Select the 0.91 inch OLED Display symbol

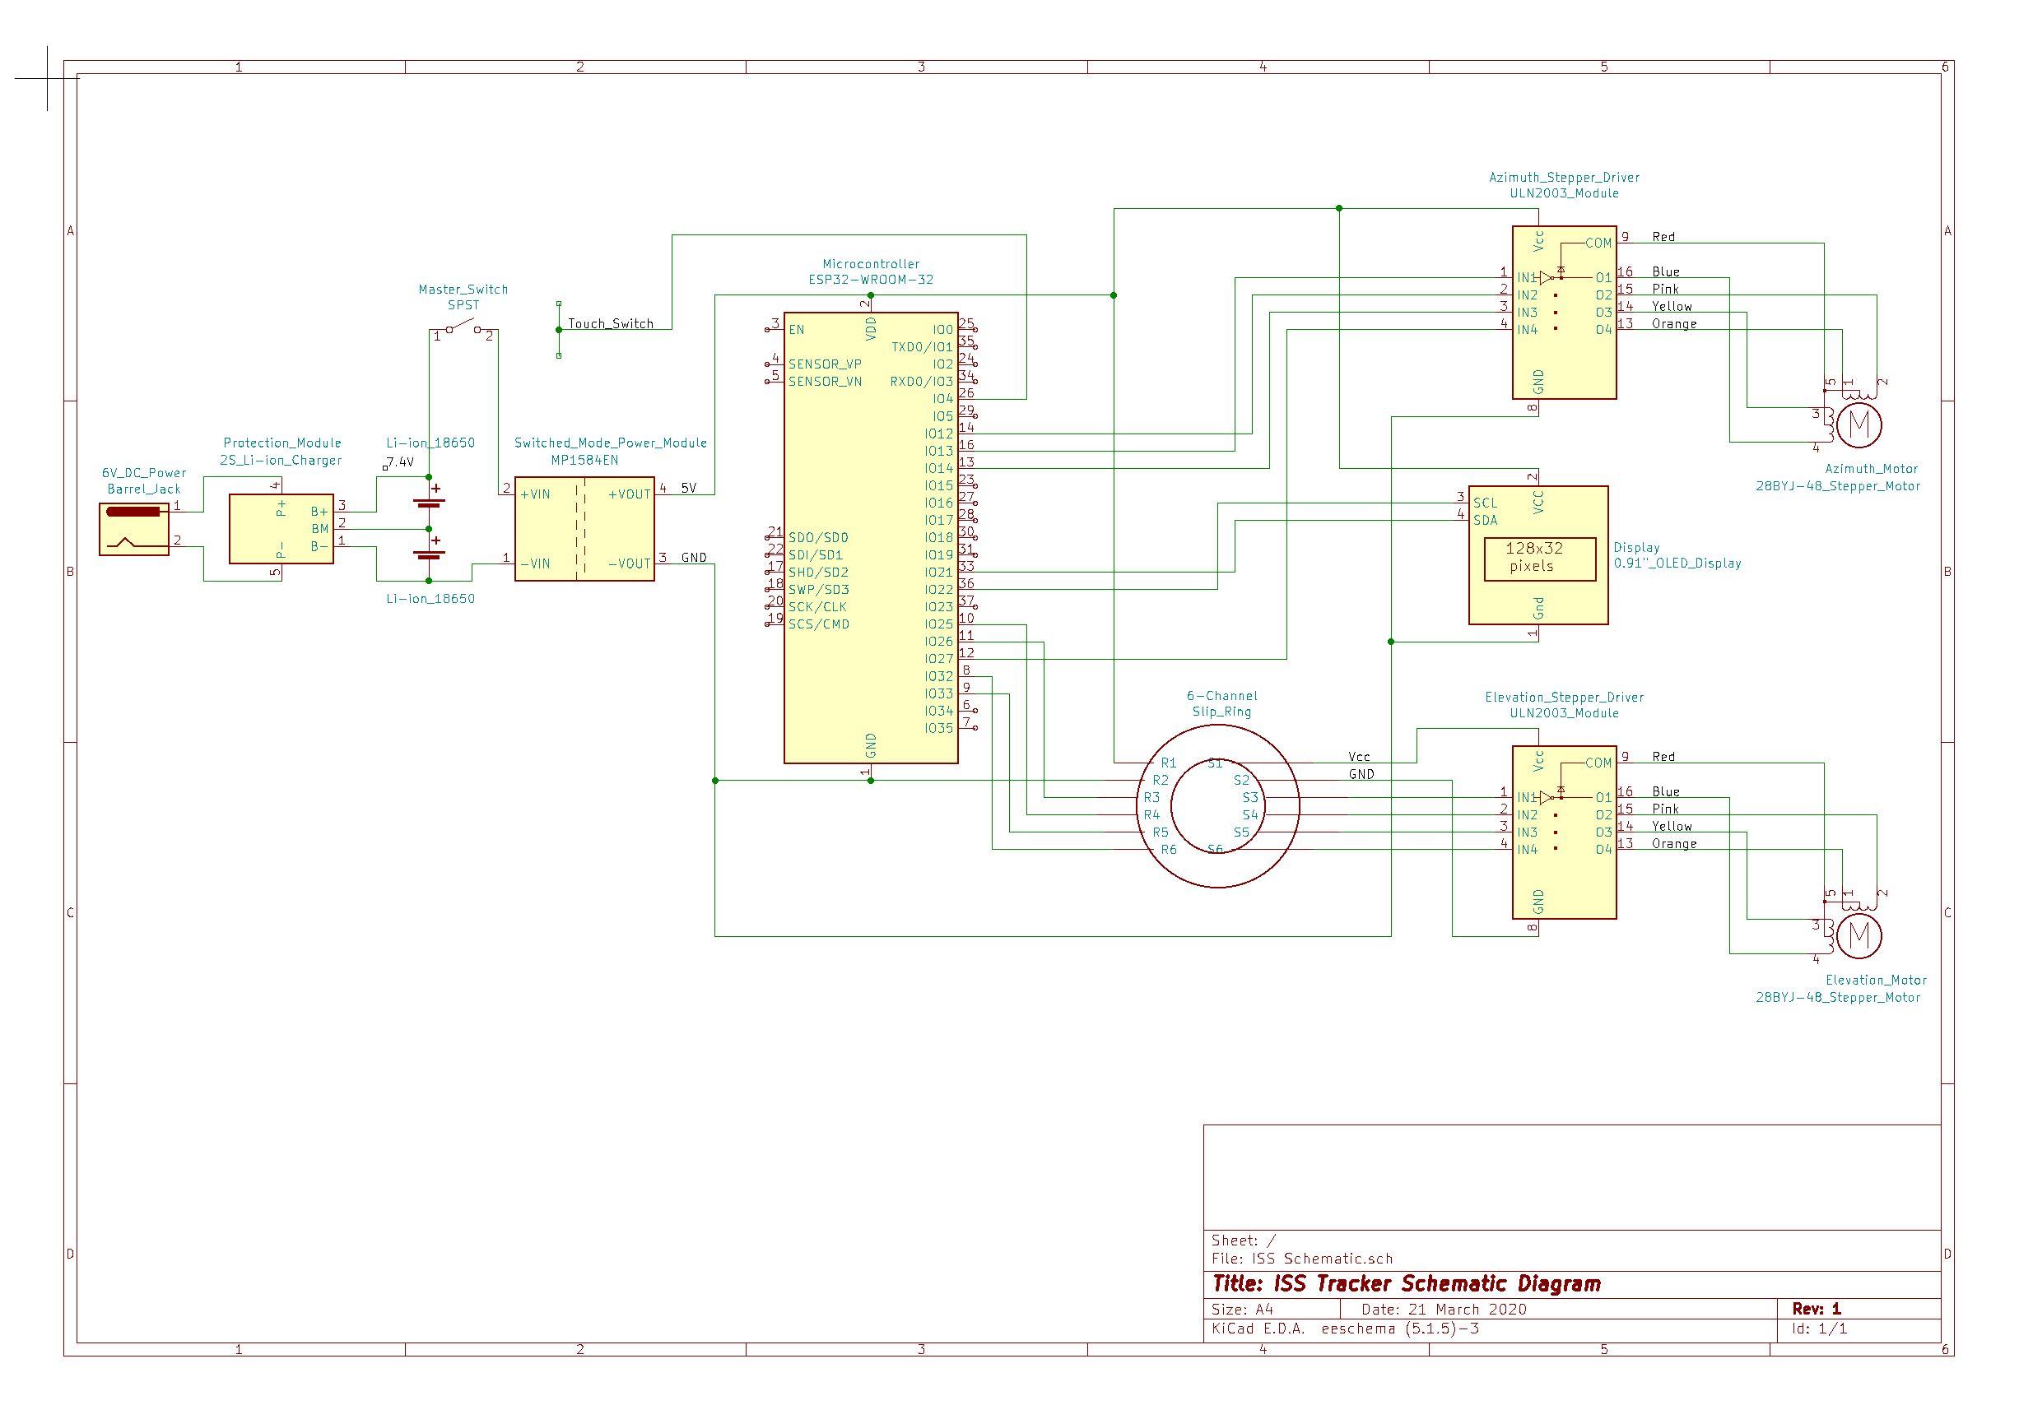(1539, 554)
